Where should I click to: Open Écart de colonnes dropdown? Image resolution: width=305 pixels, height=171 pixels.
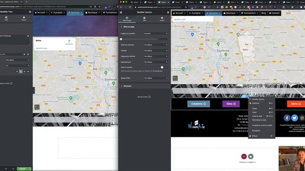click(x=156, y=45)
